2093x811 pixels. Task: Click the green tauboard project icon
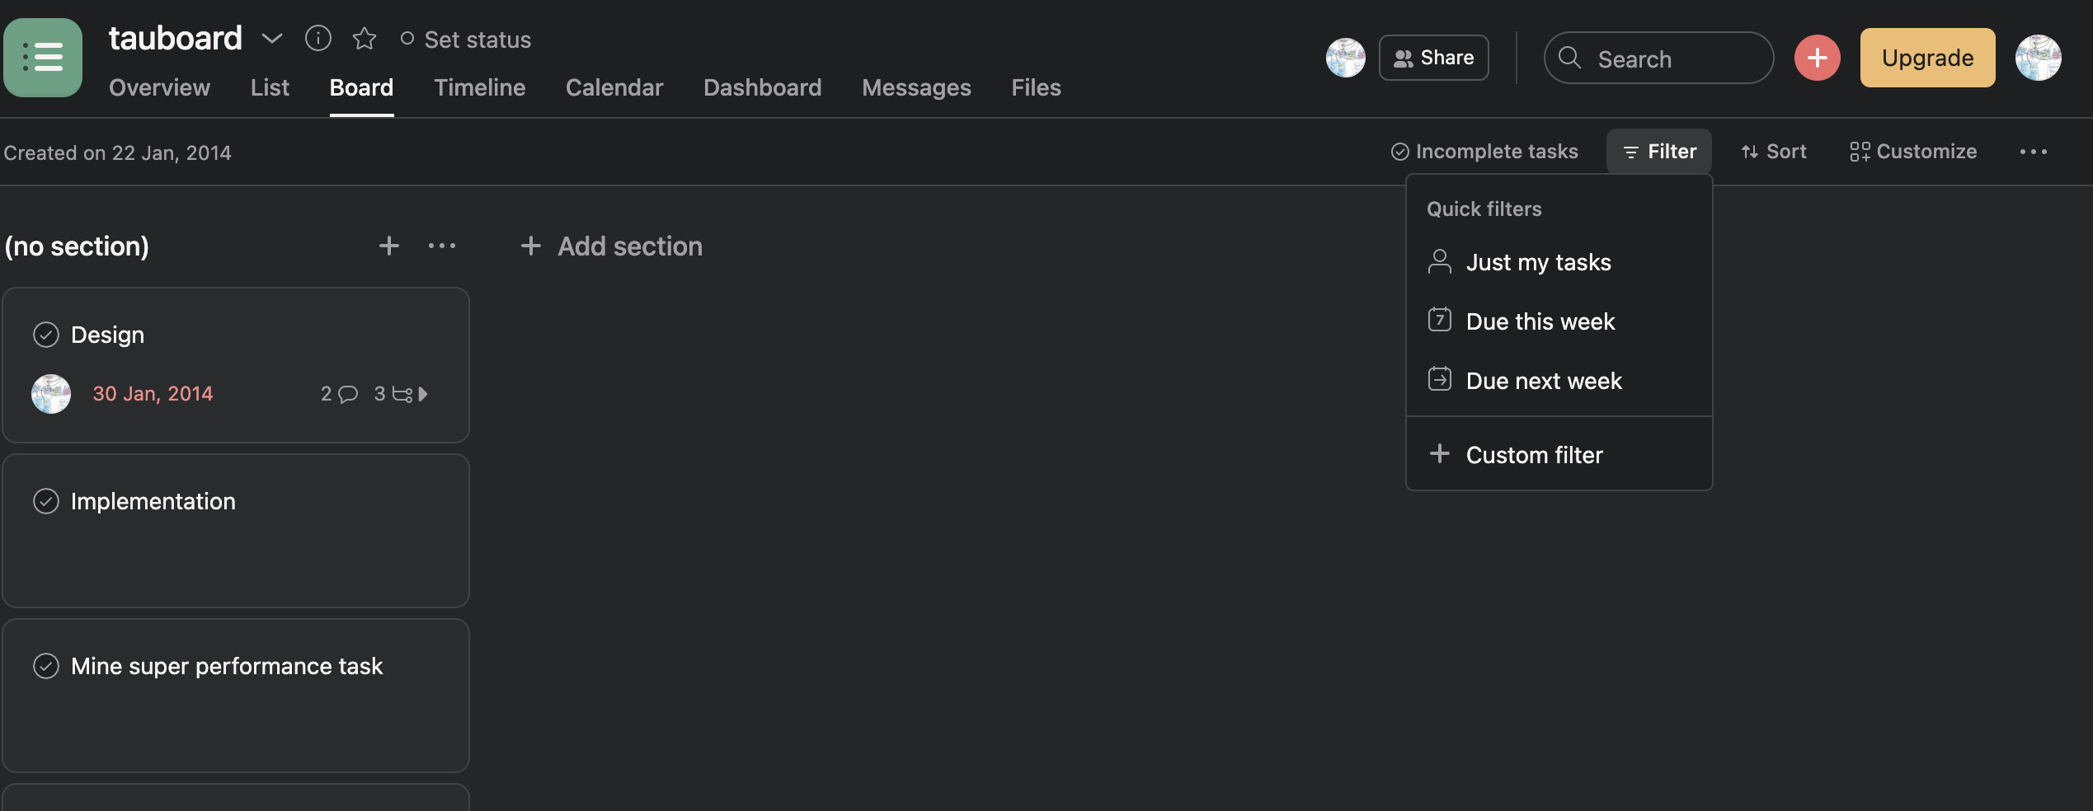[42, 57]
